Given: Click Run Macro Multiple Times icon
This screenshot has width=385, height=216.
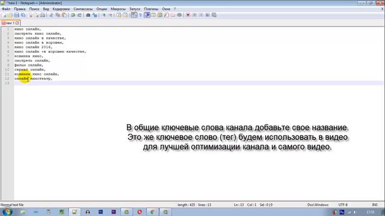Looking at the screenshot, I should tap(208, 15).
